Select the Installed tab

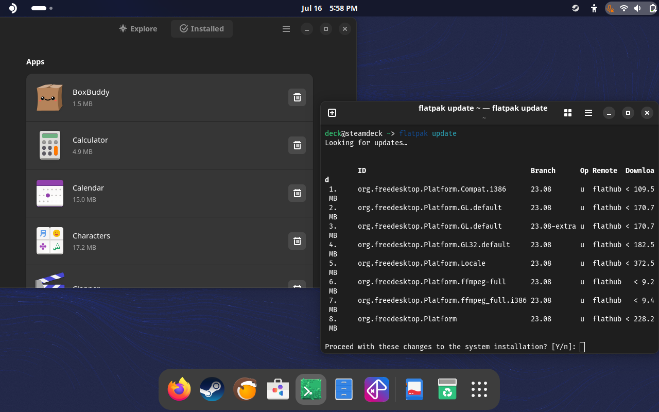pyautogui.click(x=202, y=29)
